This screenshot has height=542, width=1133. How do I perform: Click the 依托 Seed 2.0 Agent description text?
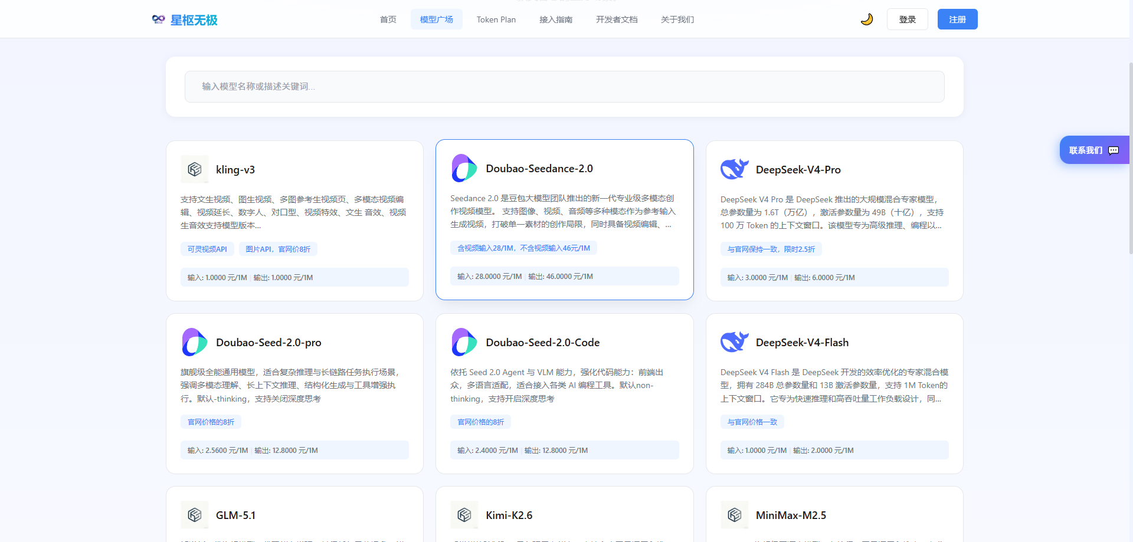[564, 385]
